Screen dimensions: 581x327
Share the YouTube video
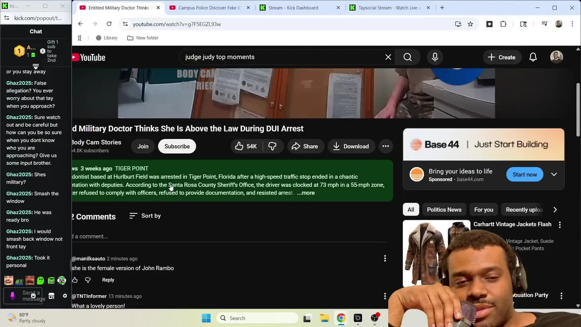click(305, 146)
